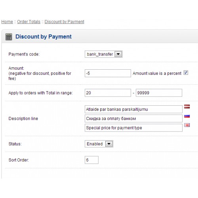This screenshot has width=198, height=198.
Task: Click the bank_transfer dropdown arrow
Action: (x=118, y=54)
